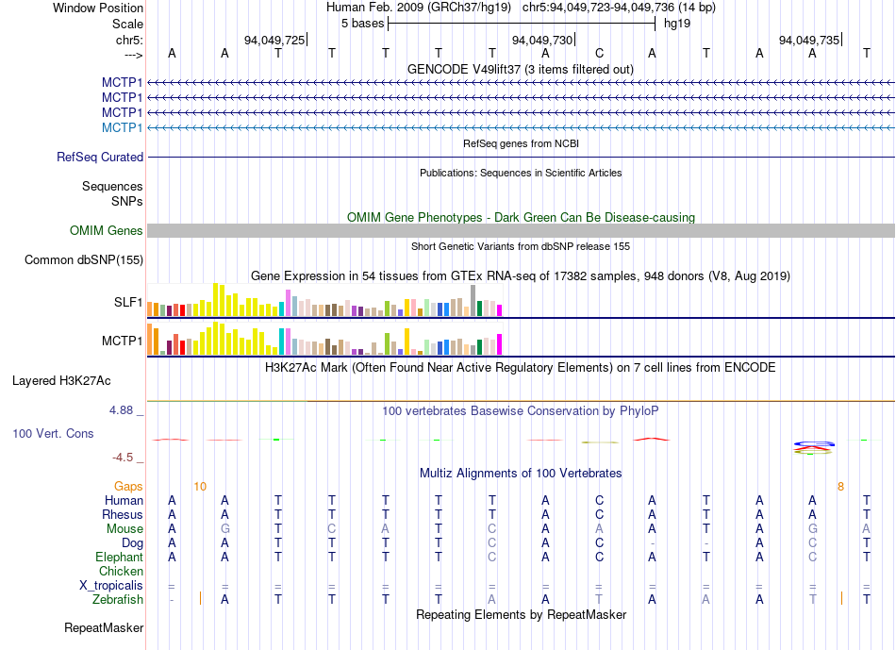
Task: Click the RepeatMasker track label
Action: pyautogui.click(x=104, y=627)
